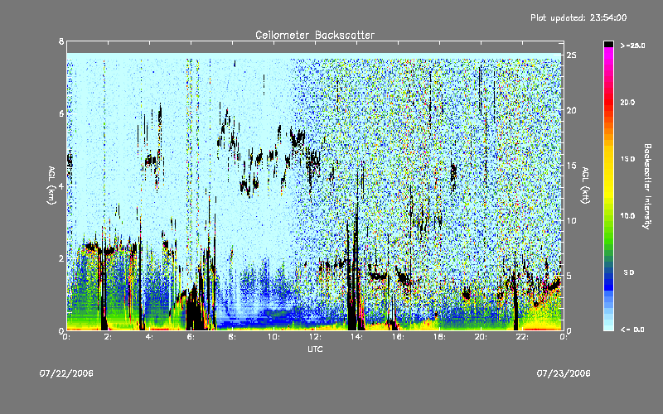Click the "07/23/2006" end date
The height and width of the screenshot is (414, 663).
pos(564,373)
